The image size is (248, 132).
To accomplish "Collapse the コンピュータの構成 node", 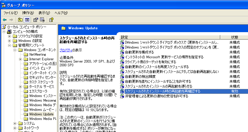I will [x=4, y=32].
